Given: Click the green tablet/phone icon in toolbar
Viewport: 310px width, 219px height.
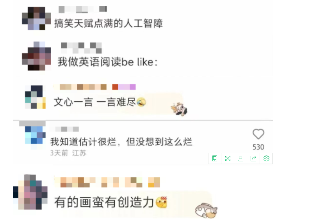Looking at the screenshot, I should click(x=214, y=159).
